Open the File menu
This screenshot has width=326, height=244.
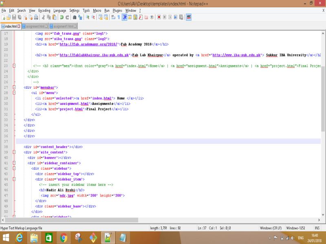[x=4, y=11]
